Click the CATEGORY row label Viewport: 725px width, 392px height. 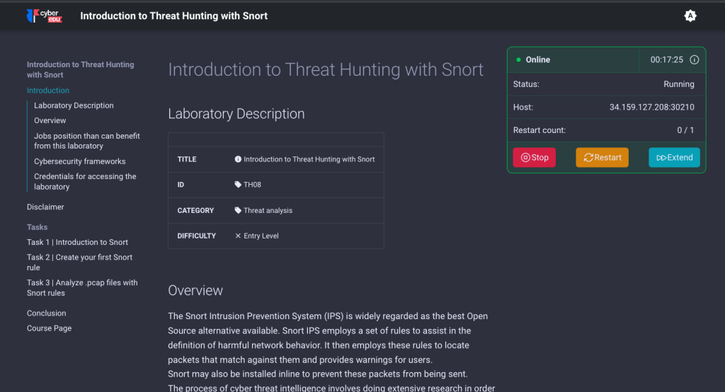pyautogui.click(x=195, y=210)
